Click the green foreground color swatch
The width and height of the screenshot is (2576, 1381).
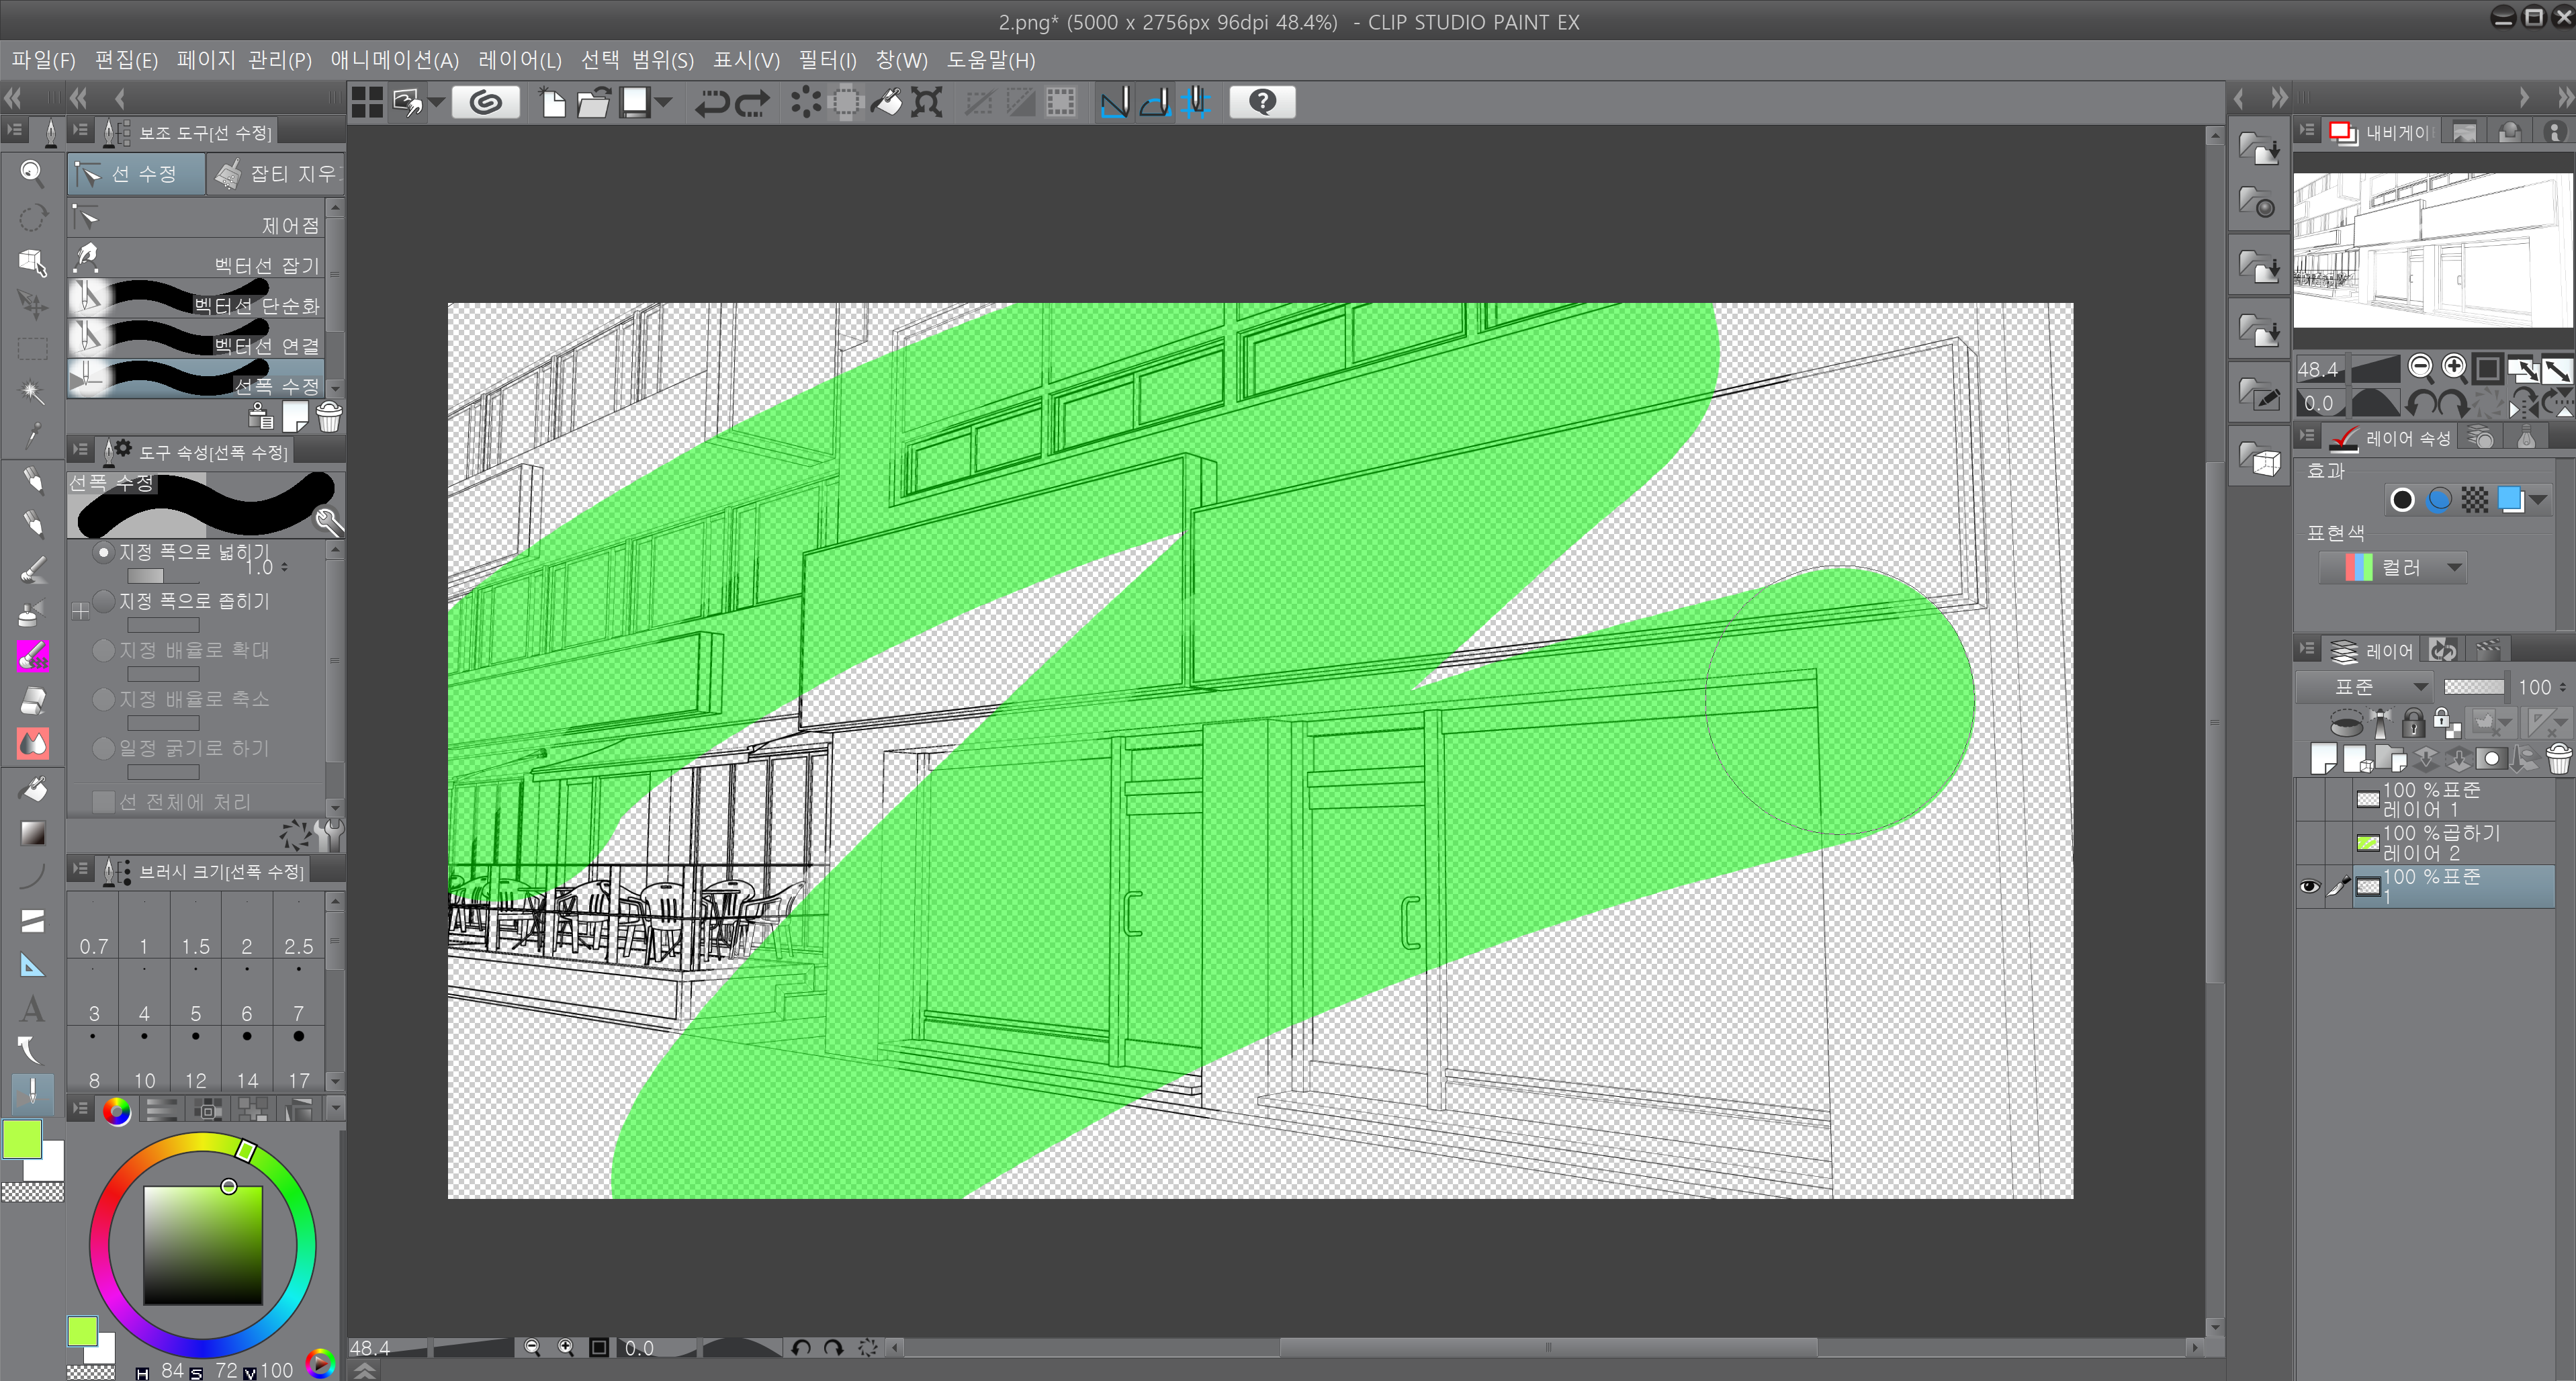(22, 1140)
